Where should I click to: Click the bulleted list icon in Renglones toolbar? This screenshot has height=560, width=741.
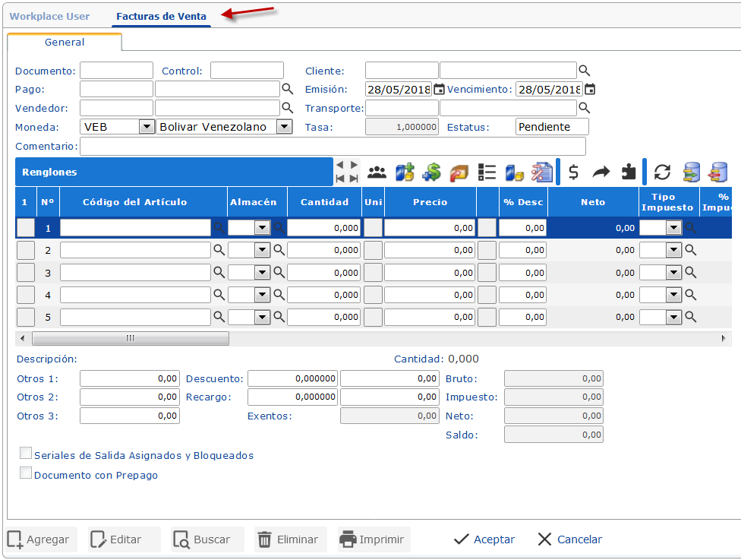tap(487, 172)
